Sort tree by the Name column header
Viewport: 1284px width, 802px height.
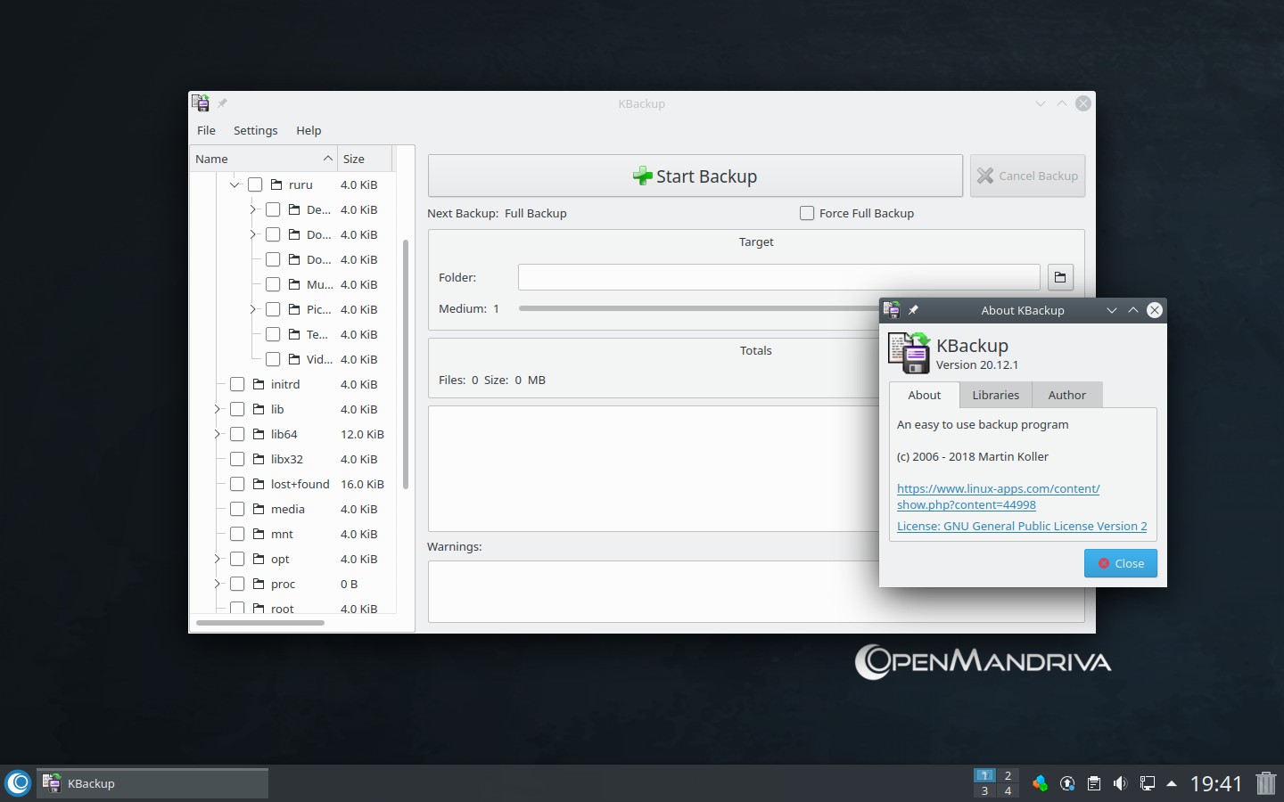coord(263,159)
